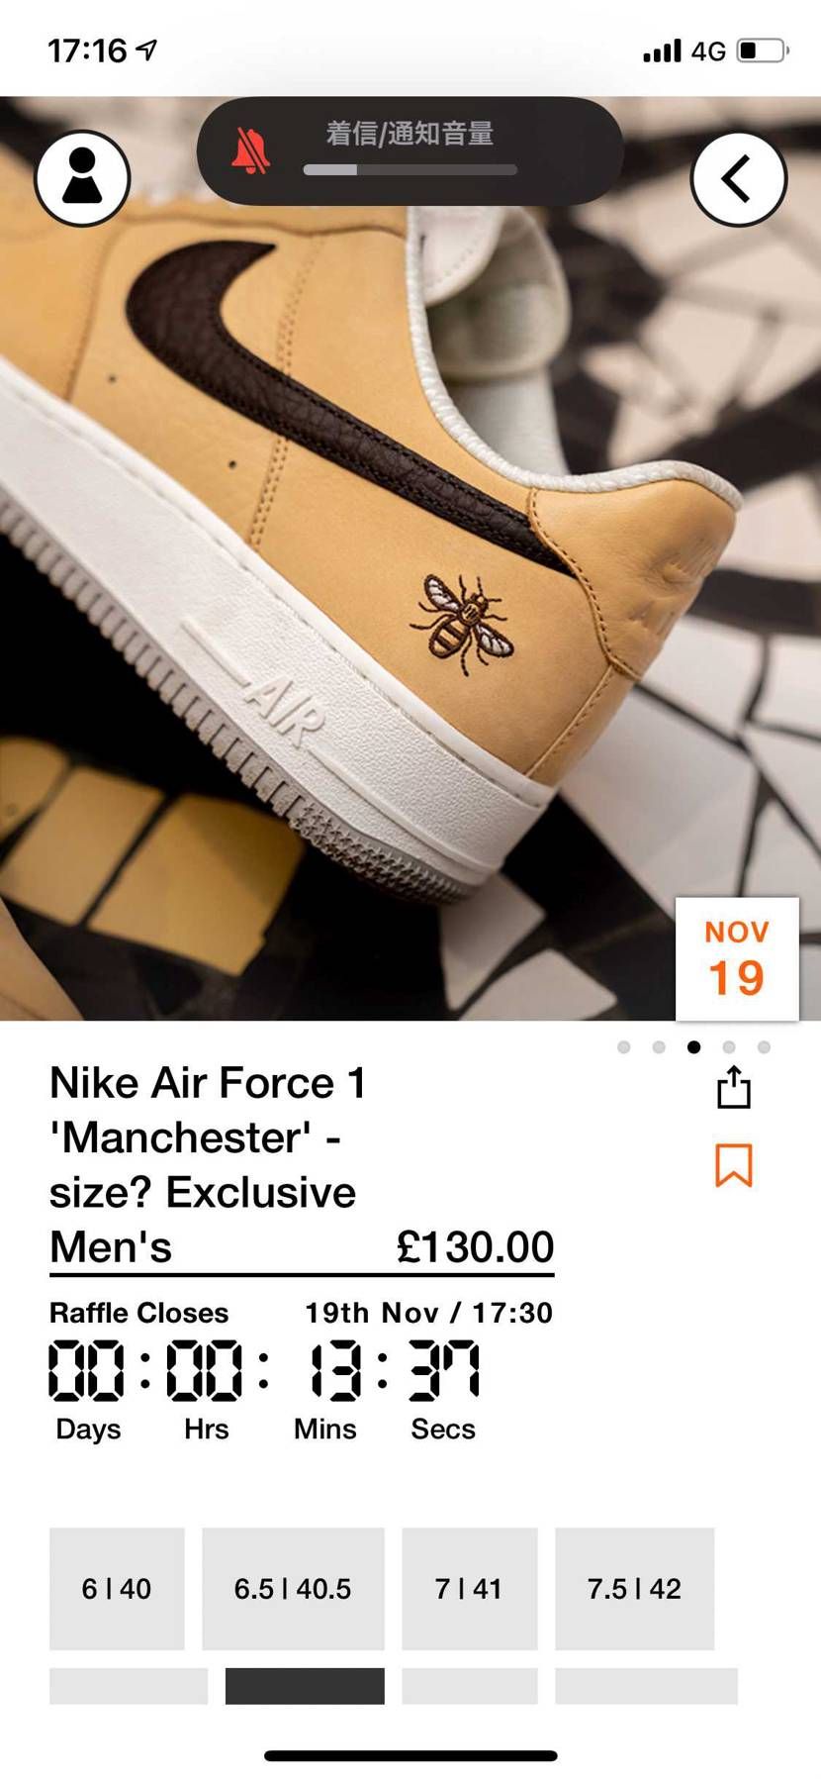Screen dimensions: 821x1779
Task: Tap the £130.00 price
Action: [x=475, y=1247]
